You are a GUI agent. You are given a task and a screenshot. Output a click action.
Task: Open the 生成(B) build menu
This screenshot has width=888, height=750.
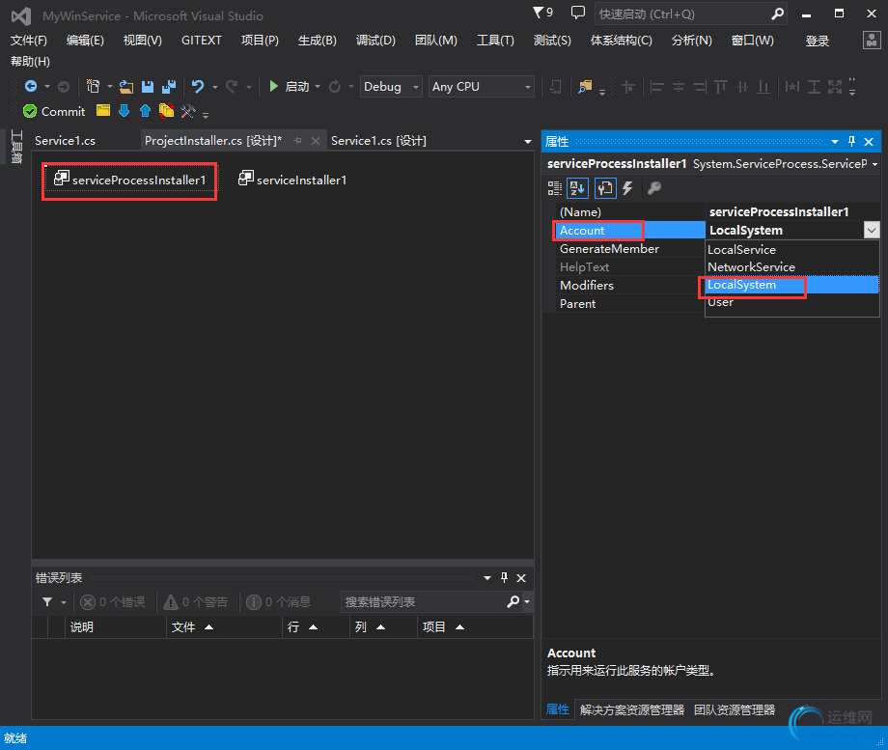click(317, 41)
